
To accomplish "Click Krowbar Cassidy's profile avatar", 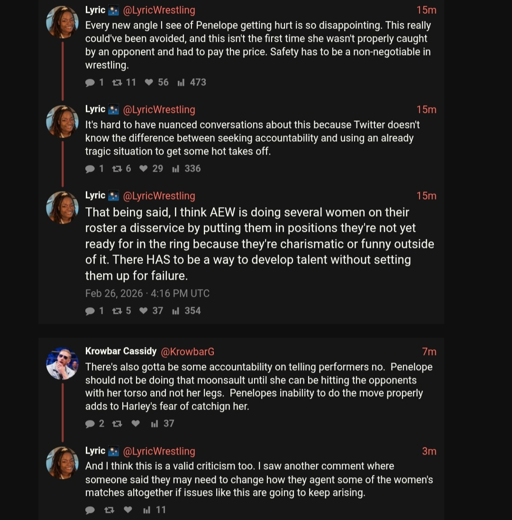I will 63,364.
